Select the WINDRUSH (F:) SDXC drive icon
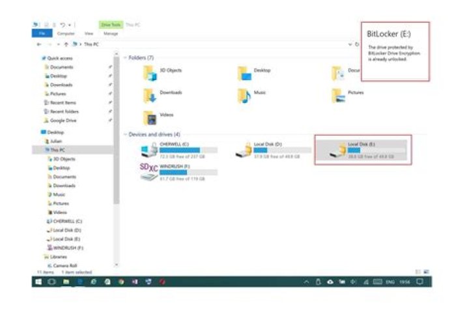The height and width of the screenshot is (313, 469). (149, 172)
